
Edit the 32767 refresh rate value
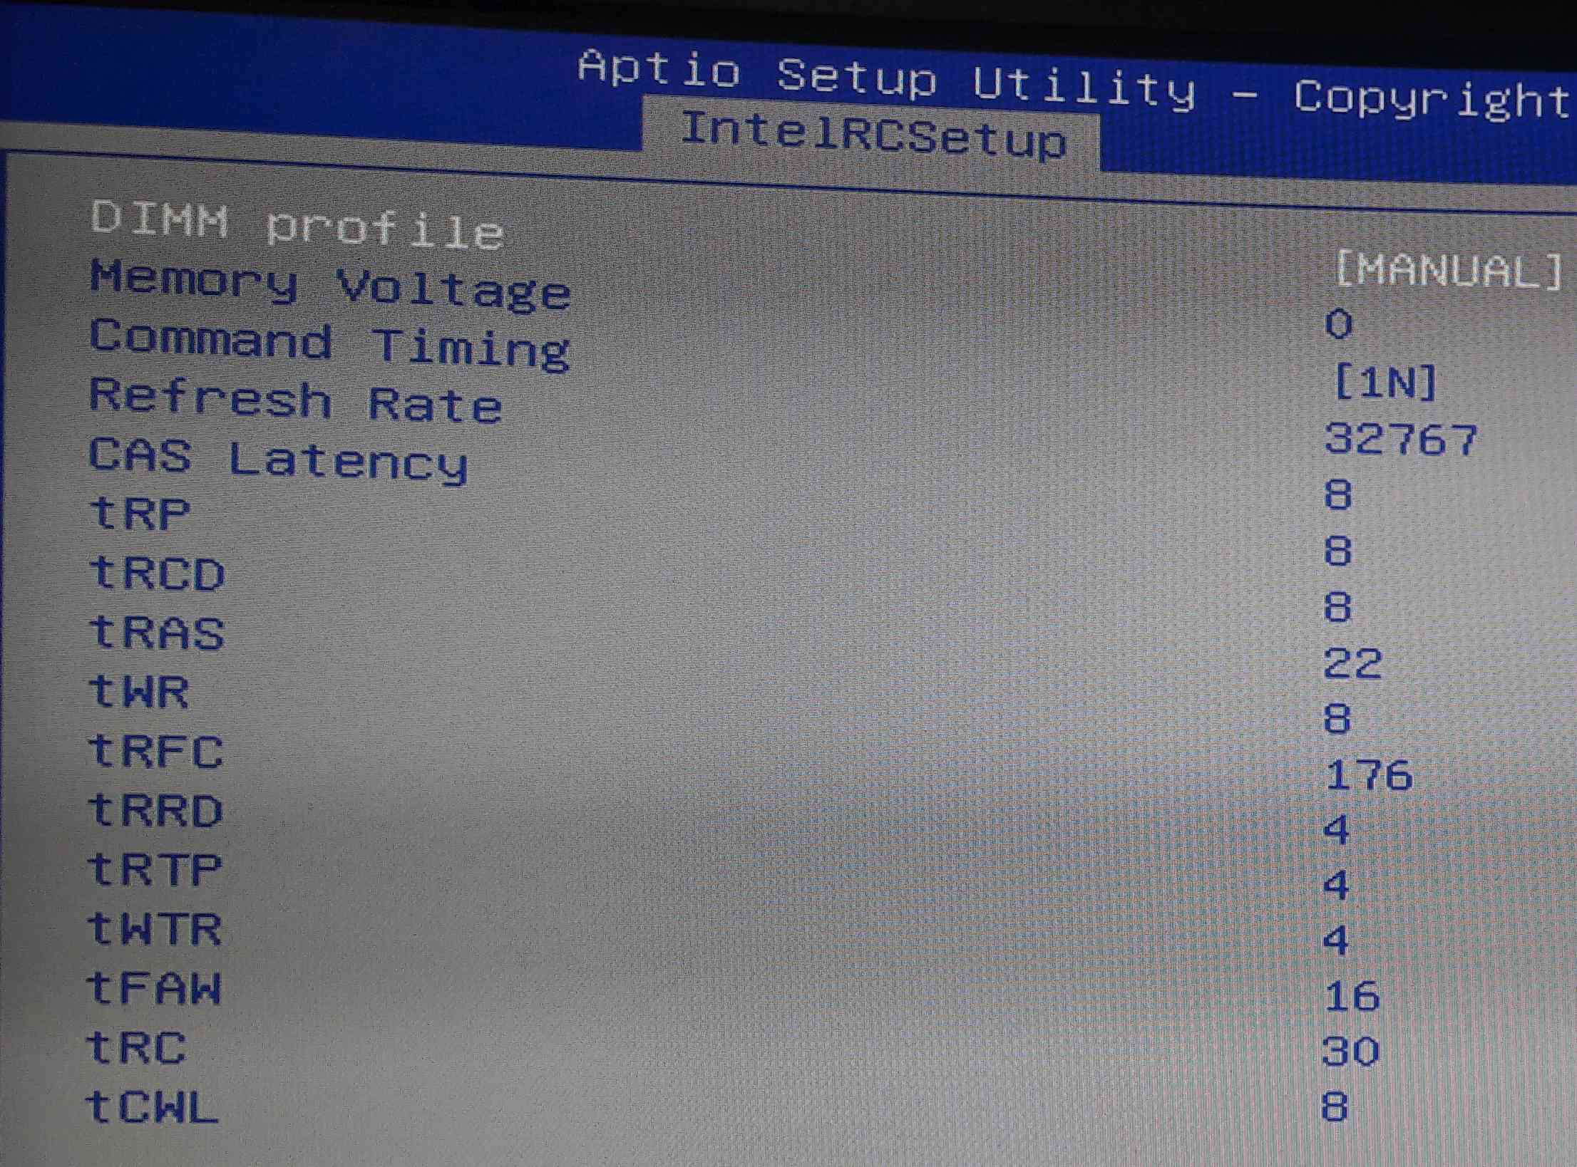pyautogui.click(x=1400, y=438)
